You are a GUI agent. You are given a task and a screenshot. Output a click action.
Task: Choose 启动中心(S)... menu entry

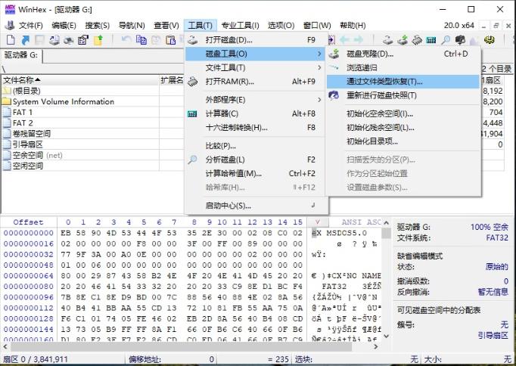pyautogui.click(x=256, y=206)
